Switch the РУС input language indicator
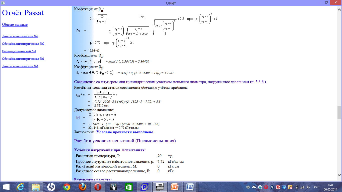The width and height of the screenshot is (342, 192). (x=317, y=187)
